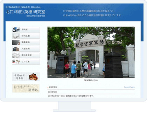Open the 随意記 banner
The width and height of the screenshot is (154, 128).
26,88
